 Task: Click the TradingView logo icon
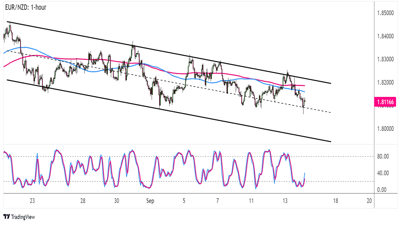click(6, 217)
